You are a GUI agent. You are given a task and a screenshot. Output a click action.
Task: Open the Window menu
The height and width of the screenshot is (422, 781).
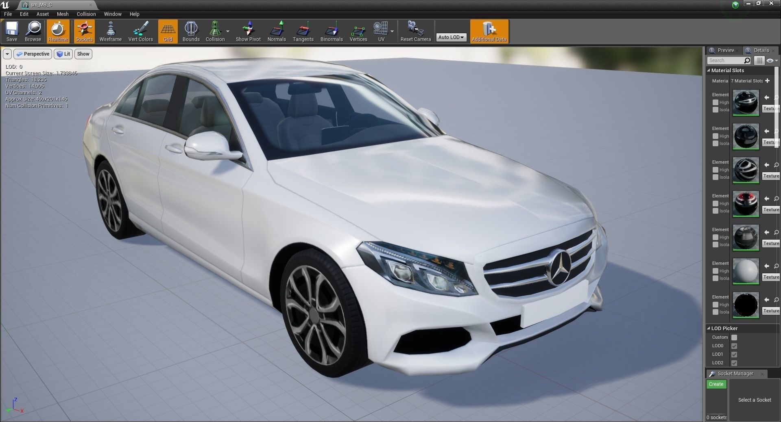coord(113,14)
